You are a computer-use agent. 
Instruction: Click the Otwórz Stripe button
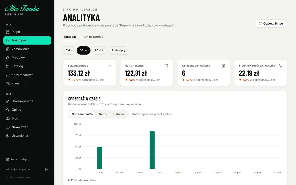pos(271,24)
